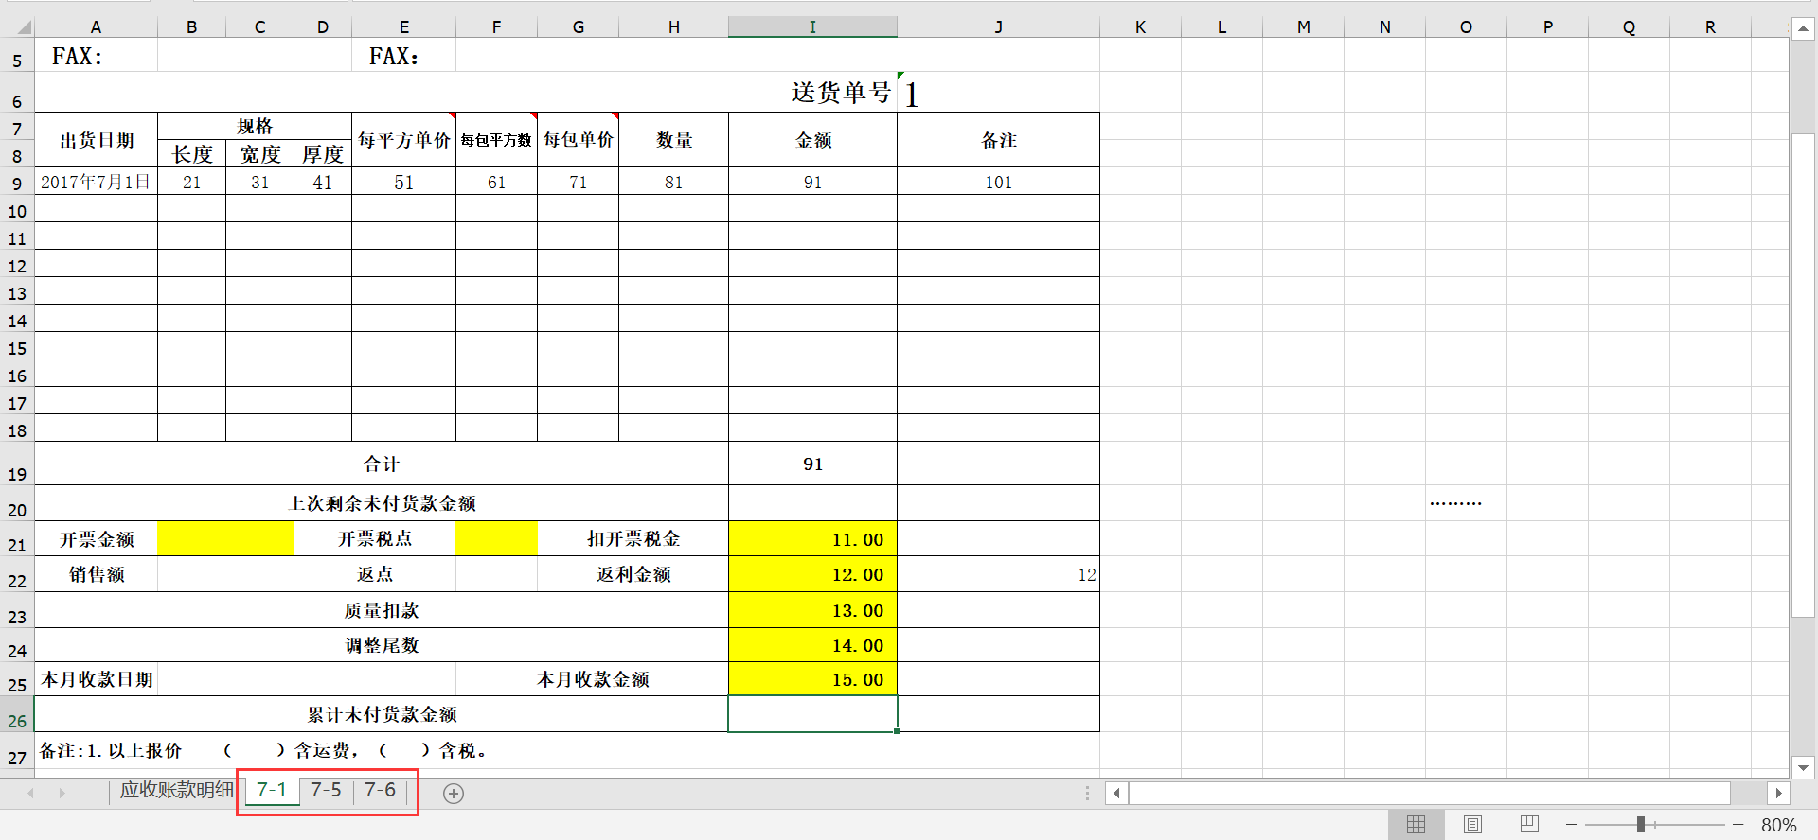Click the yellow cell beside 开票金额
Viewport: 1818px width, 840px height.
(226, 538)
